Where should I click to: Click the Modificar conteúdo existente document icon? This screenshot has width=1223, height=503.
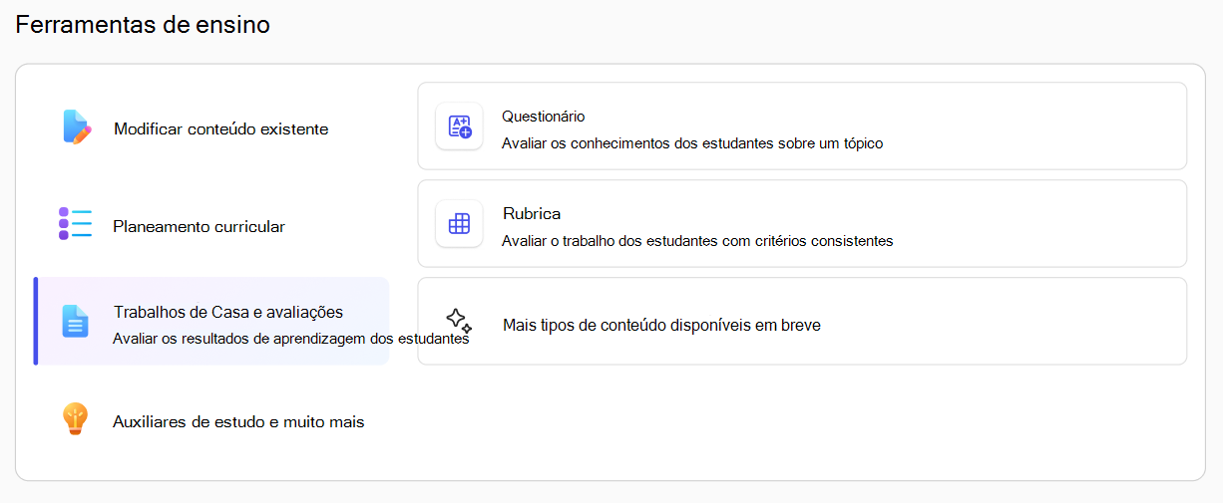click(76, 127)
